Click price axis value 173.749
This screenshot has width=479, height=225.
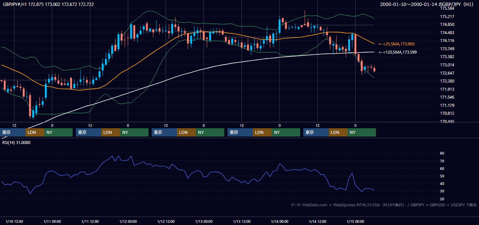[x=447, y=49]
